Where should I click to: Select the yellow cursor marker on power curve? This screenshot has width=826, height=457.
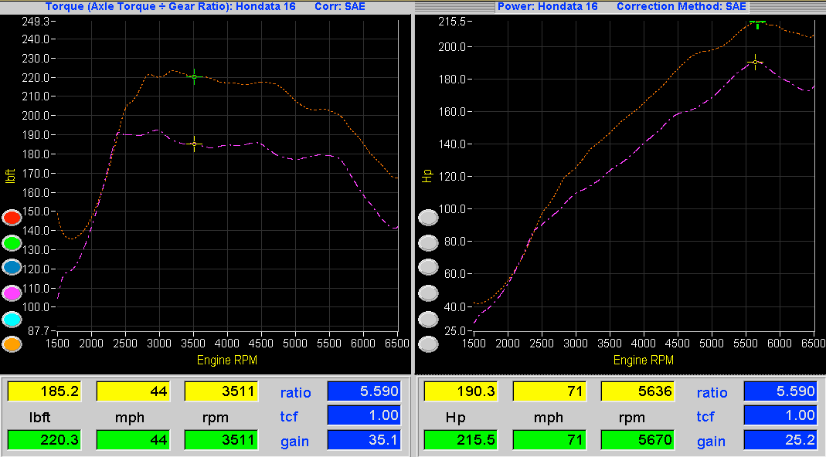756,62
